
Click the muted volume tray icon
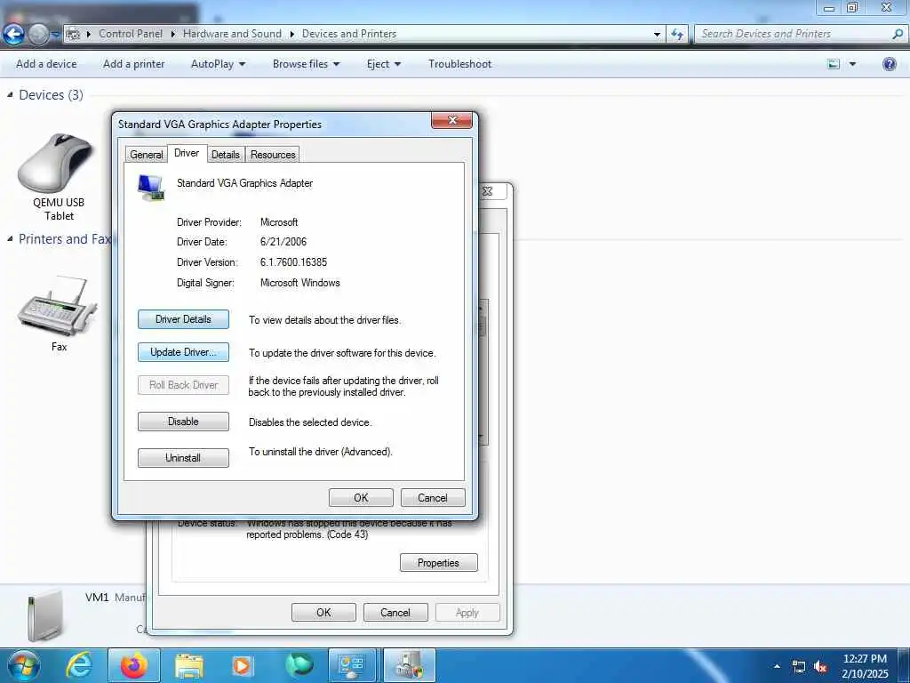coord(820,667)
